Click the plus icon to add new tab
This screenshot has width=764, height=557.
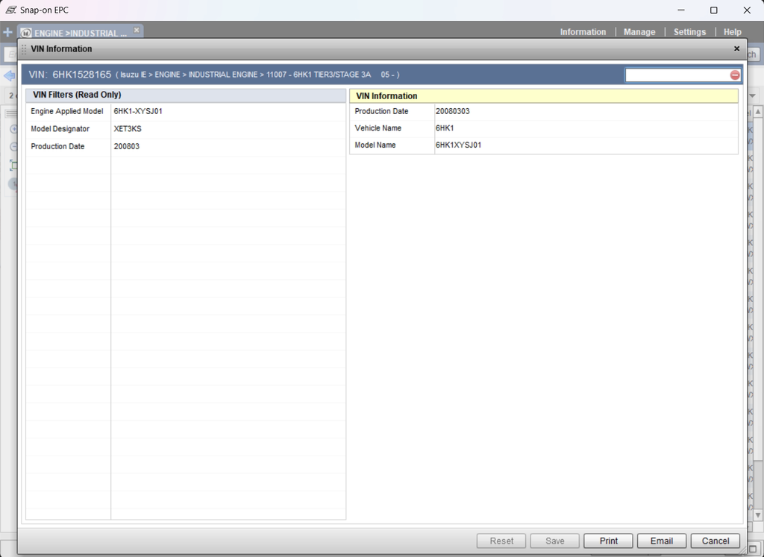point(8,33)
